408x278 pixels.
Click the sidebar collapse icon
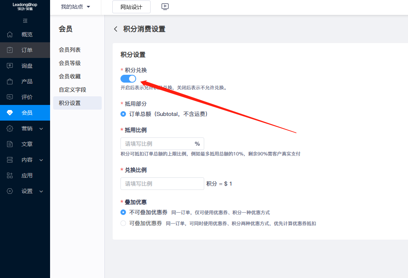click(25, 21)
